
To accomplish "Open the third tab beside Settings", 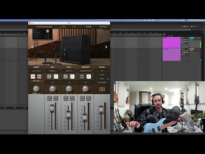I will tap(88, 27).
